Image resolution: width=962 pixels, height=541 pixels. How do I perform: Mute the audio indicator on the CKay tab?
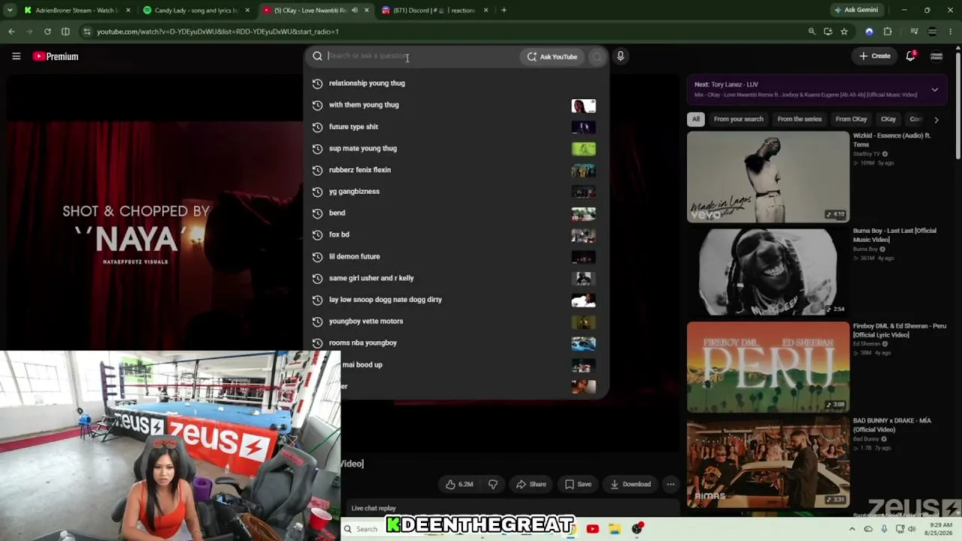click(x=355, y=11)
